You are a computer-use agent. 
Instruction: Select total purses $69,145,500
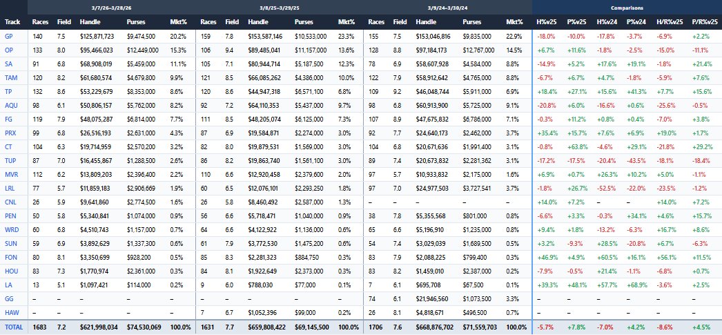pyautogui.click(x=312, y=327)
